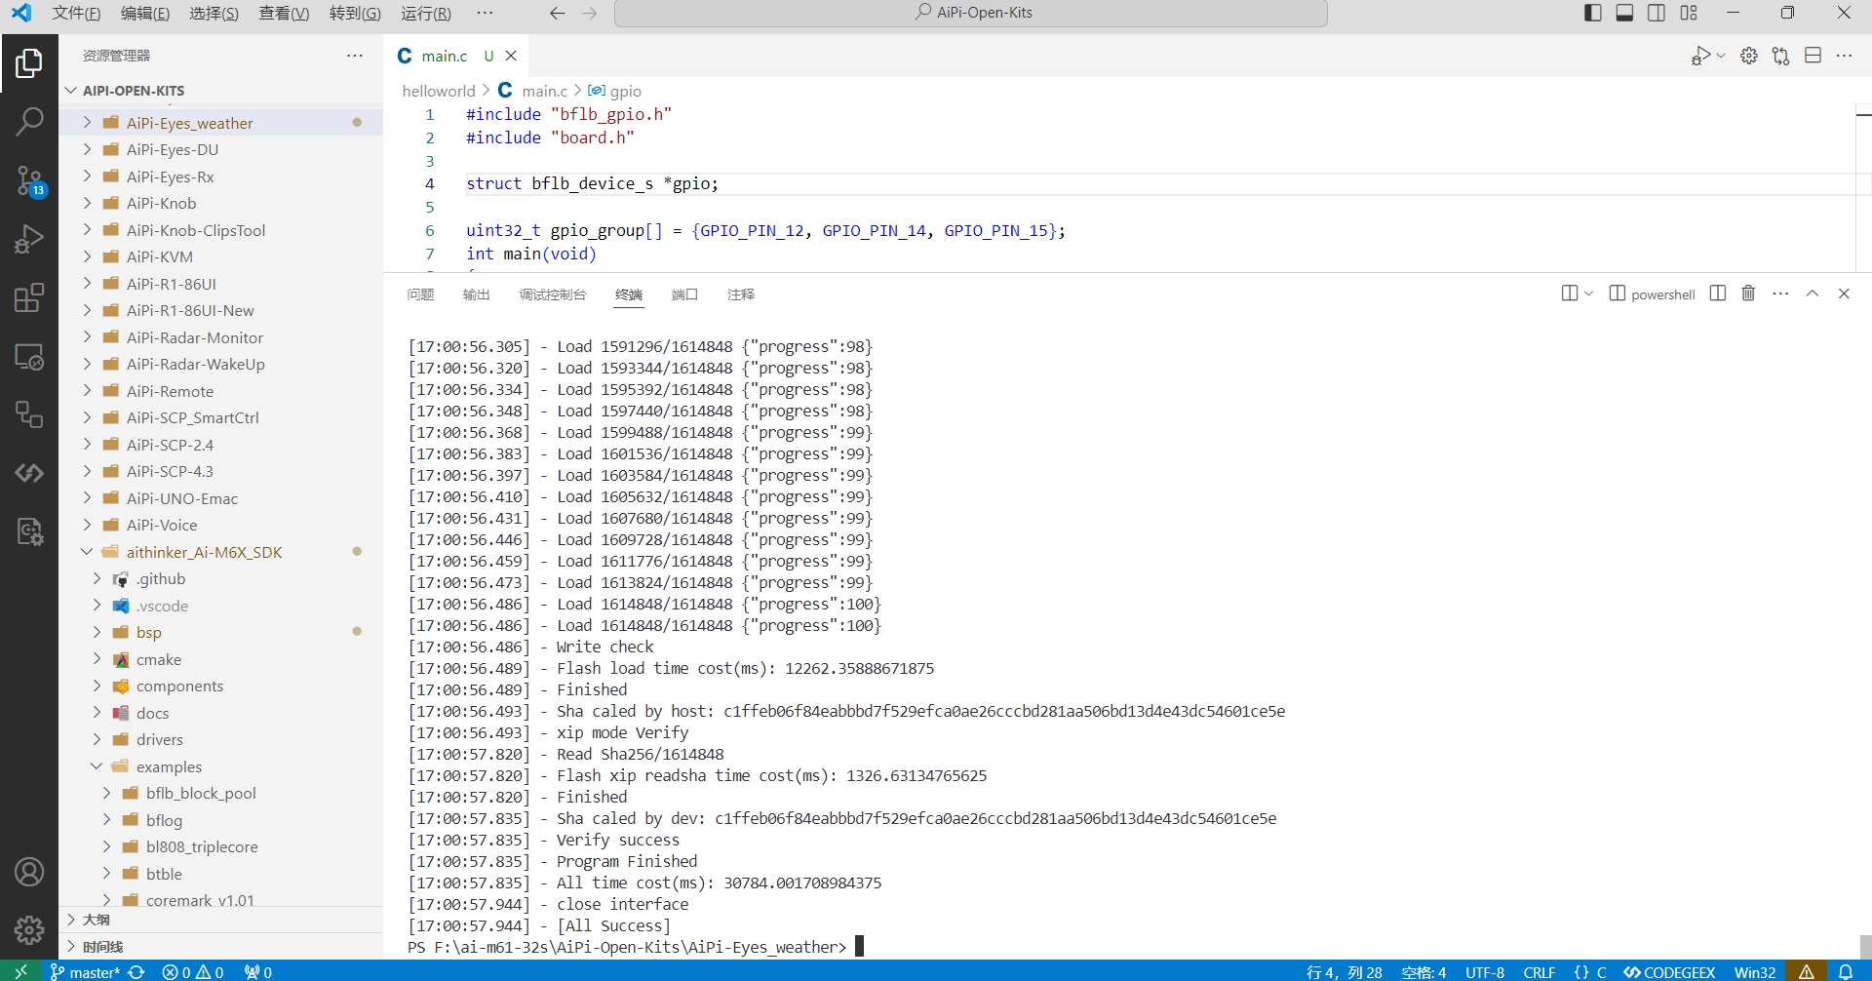Change line ending via CRLF status item
1872x981 pixels.
tap(1540, 971)
